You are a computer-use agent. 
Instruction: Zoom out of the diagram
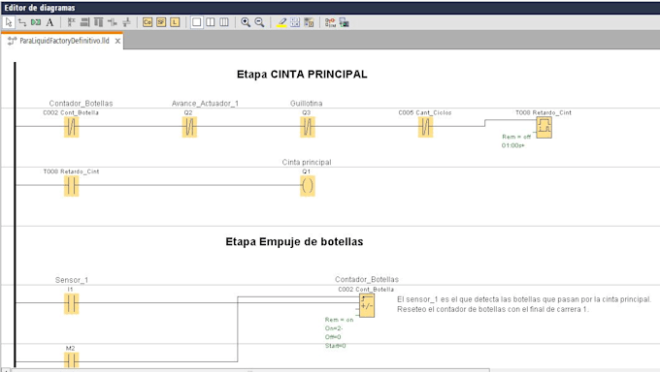259,22
